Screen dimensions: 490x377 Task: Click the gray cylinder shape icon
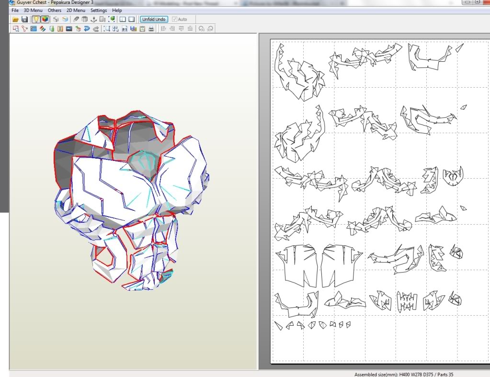coord(85,19)
